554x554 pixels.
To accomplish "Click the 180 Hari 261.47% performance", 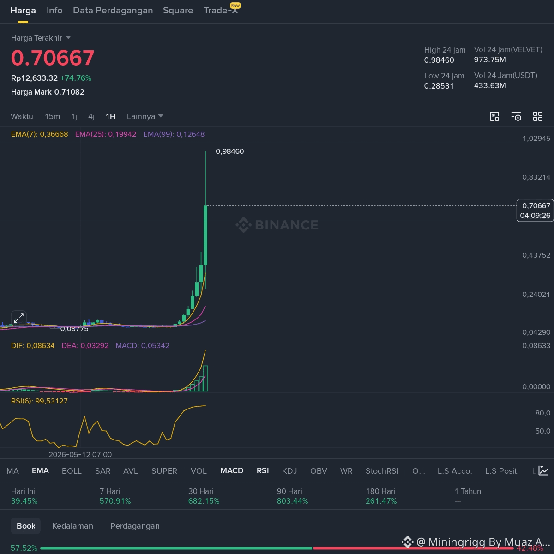I will 381,496.
